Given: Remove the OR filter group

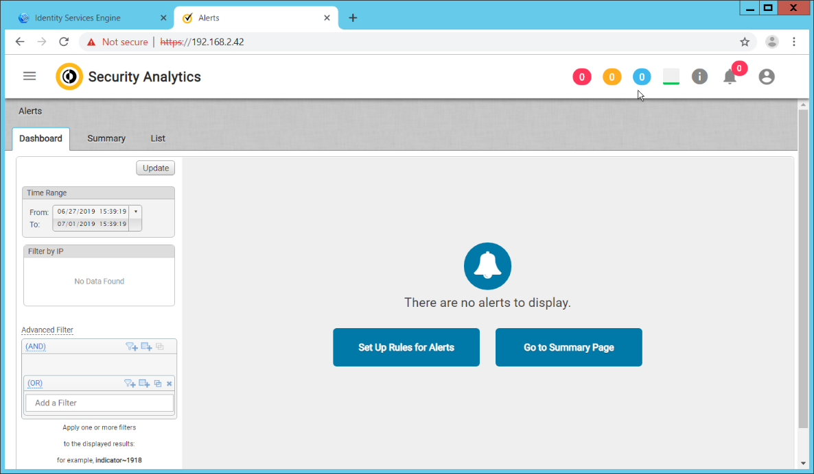Looking at the screenshot, I should coord(170,384).
